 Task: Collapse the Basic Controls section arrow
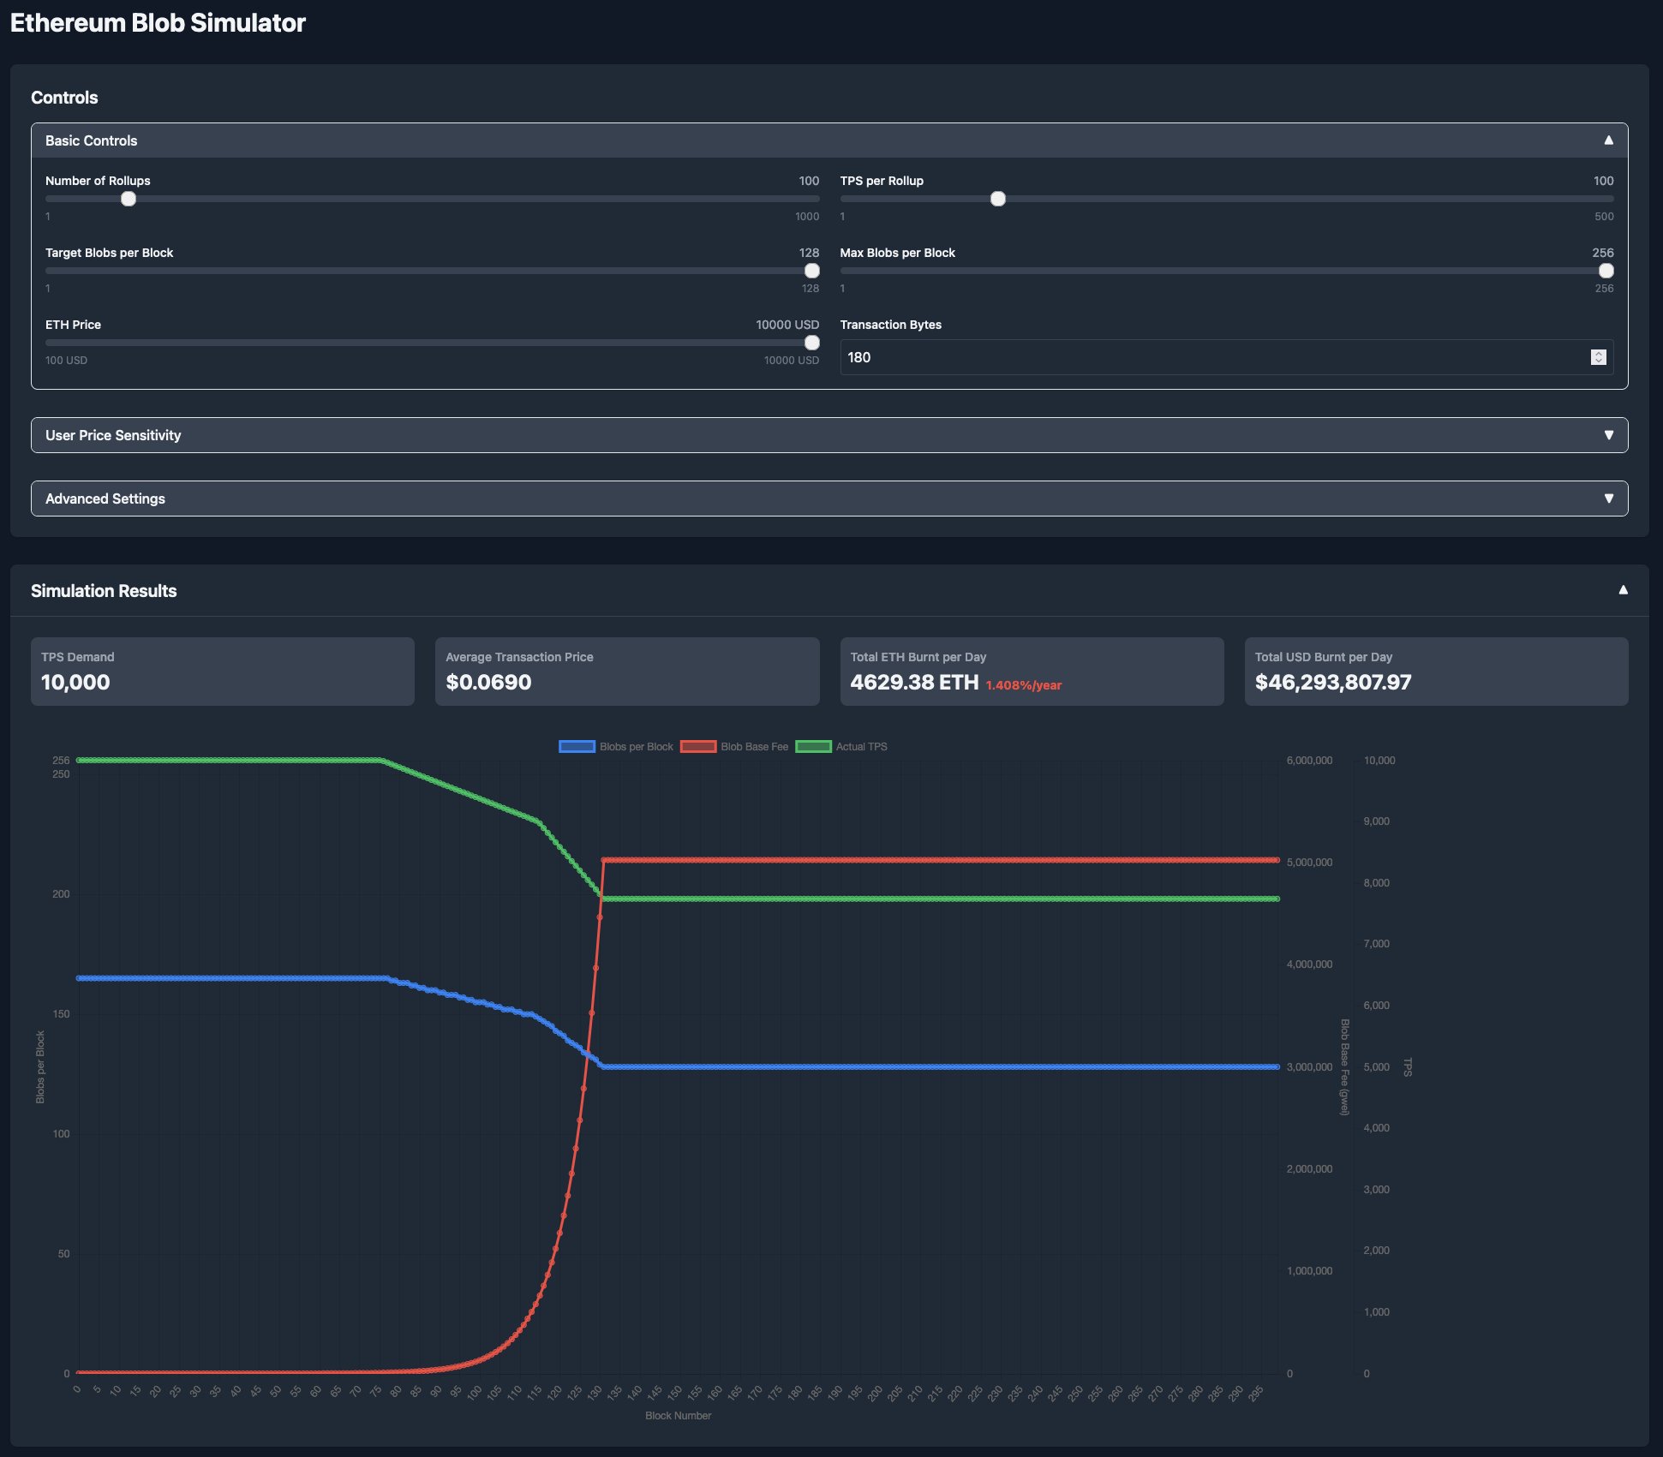[x=1608, y=140]
